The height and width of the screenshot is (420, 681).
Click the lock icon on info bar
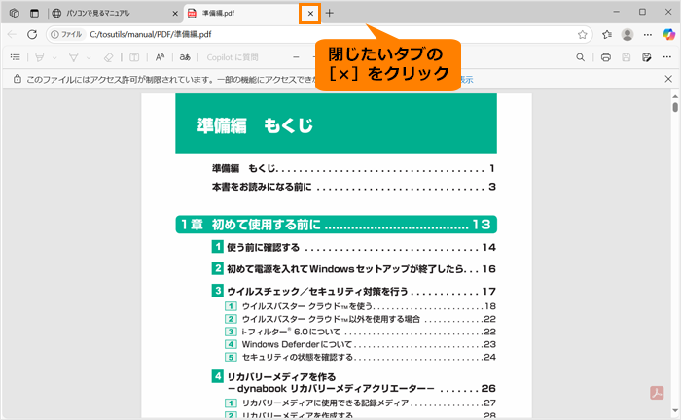[17, 79]
